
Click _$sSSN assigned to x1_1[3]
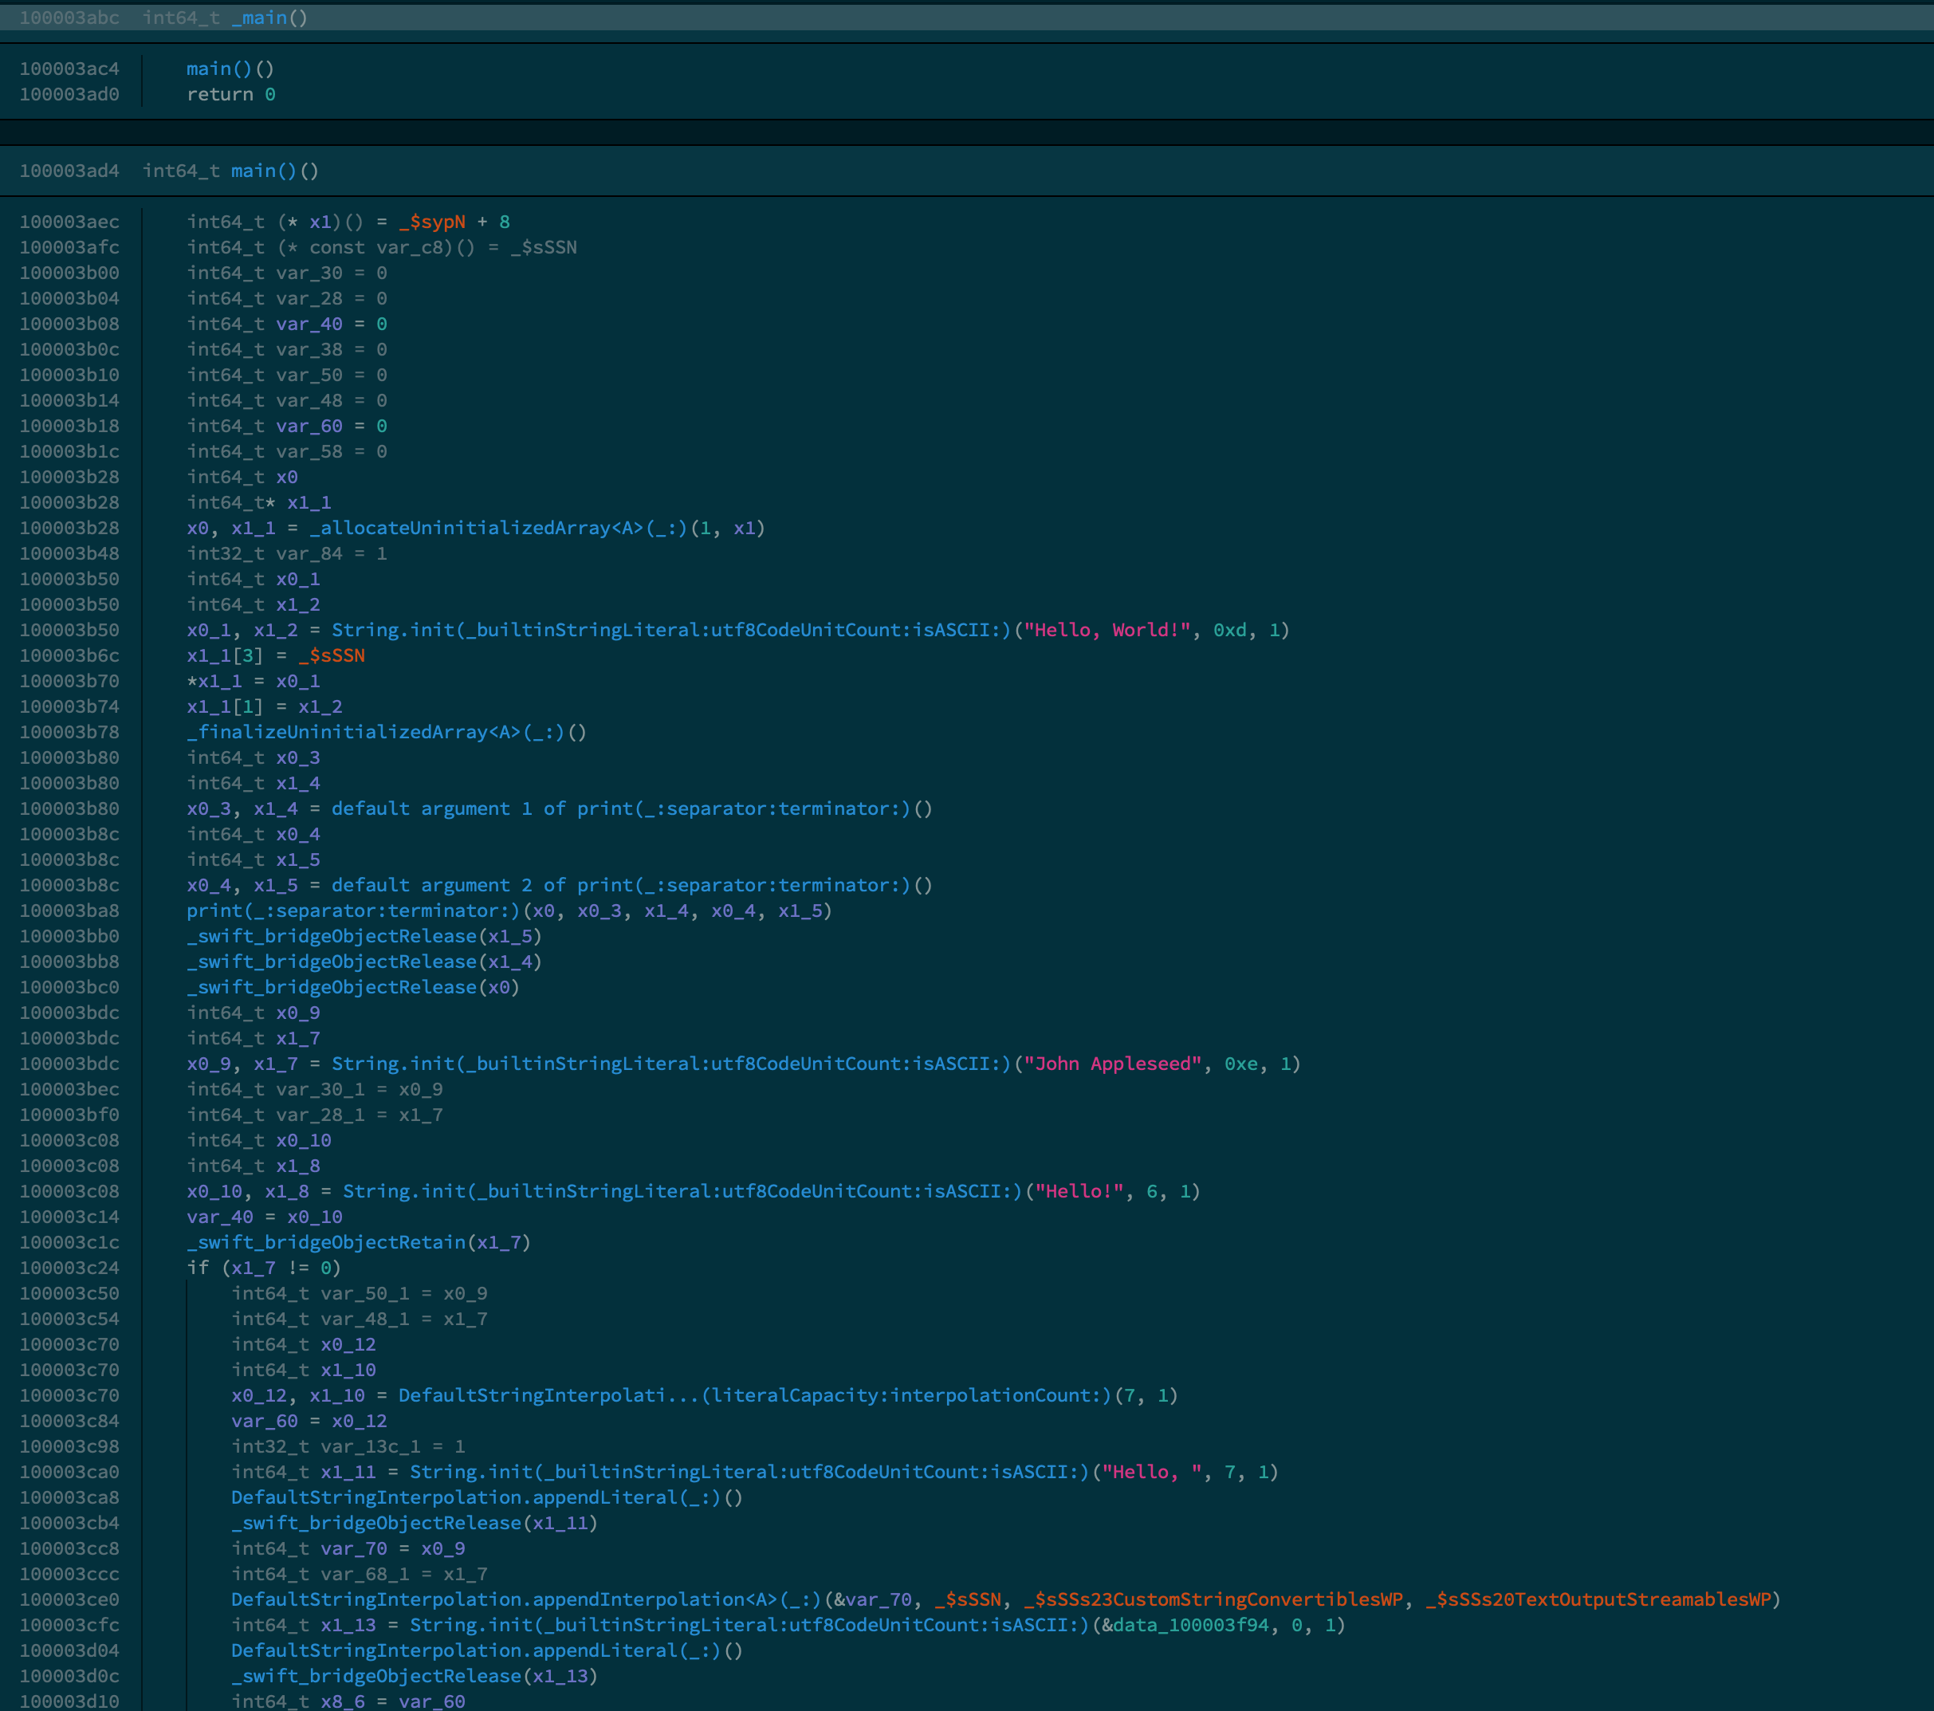(331, 657)
